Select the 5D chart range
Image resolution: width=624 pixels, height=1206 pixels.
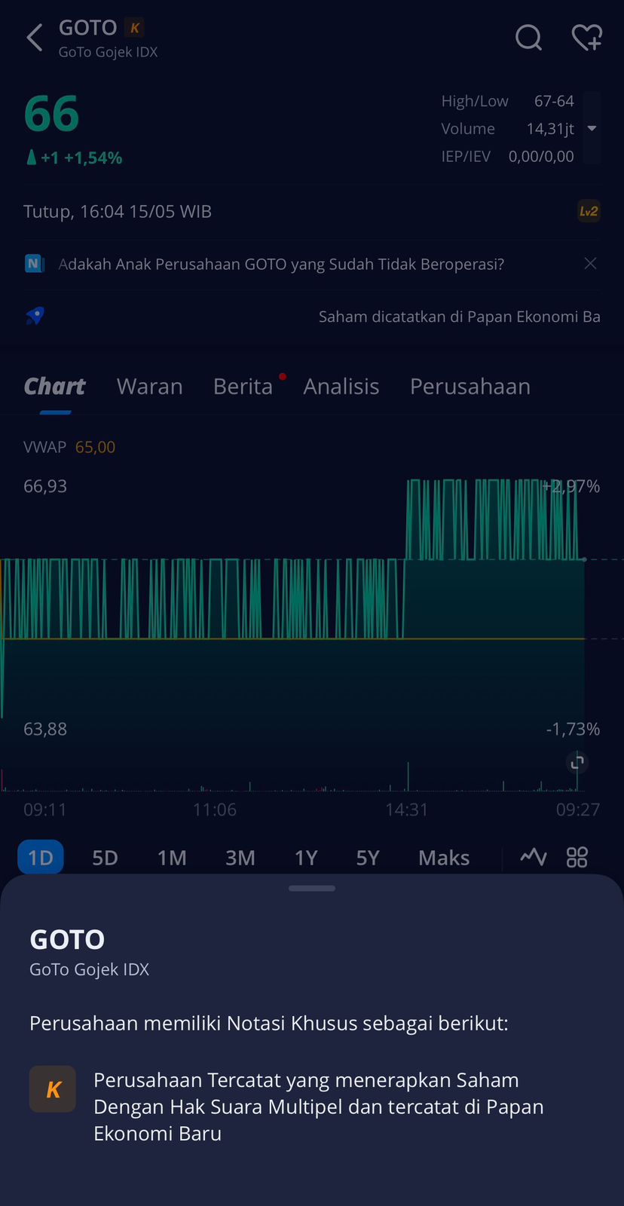pyautogui.click(x=105, y=858)
